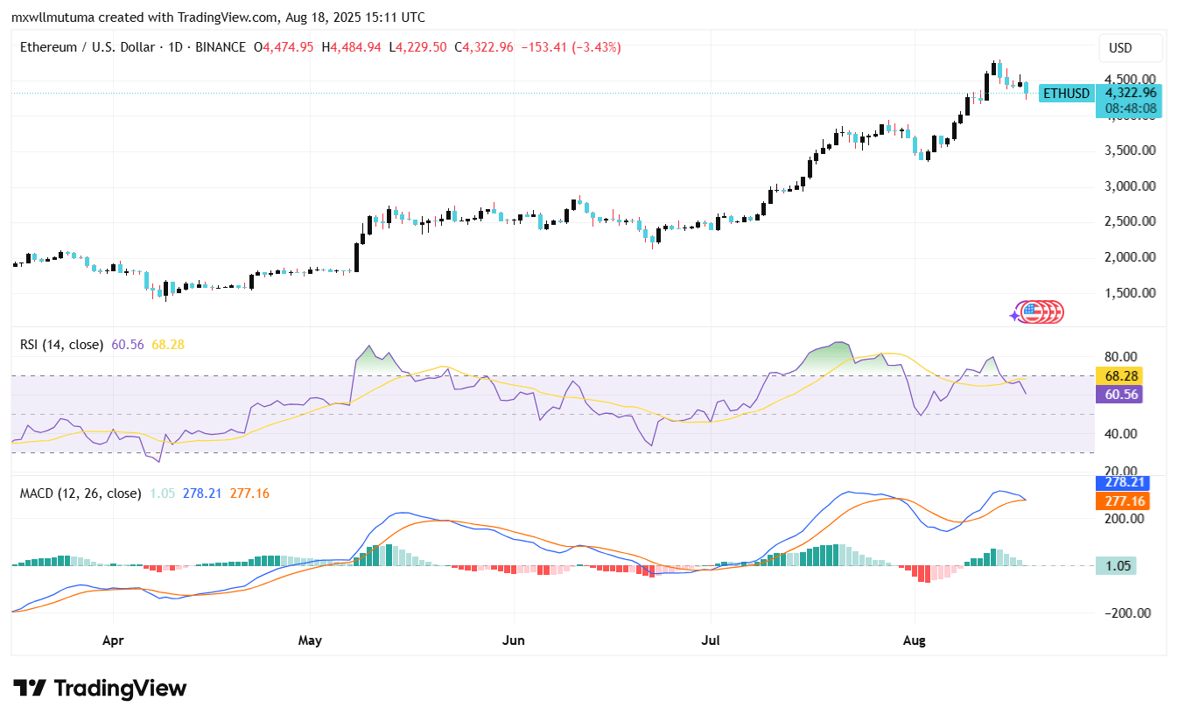This screenshot has height=721, width=1178.
Task: Click the May label on time axis
Action: click(x=310, y=640)
